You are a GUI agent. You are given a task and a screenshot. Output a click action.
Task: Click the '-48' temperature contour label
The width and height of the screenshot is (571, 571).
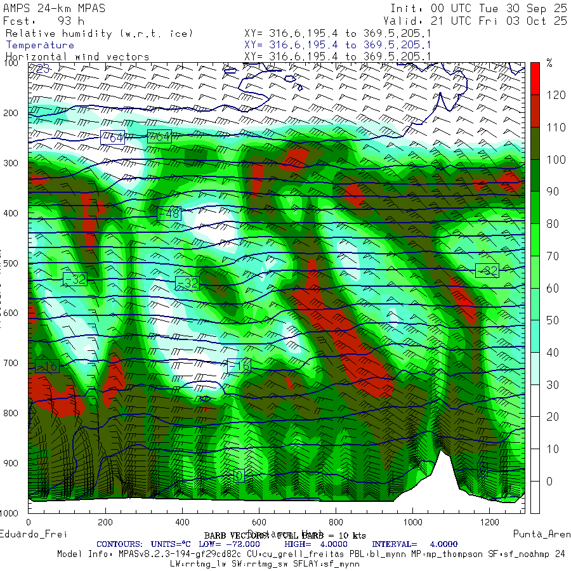pyautogui.click(x=169, y=213)
